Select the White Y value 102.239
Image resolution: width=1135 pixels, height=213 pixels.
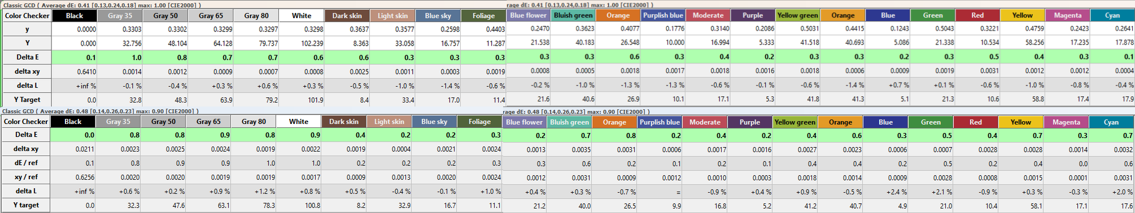[312, 43]
